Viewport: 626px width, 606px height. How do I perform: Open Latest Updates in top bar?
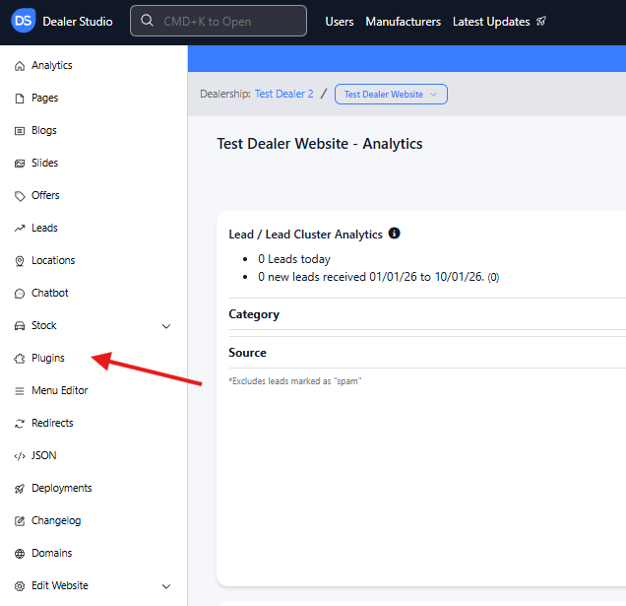coord(498,22)
